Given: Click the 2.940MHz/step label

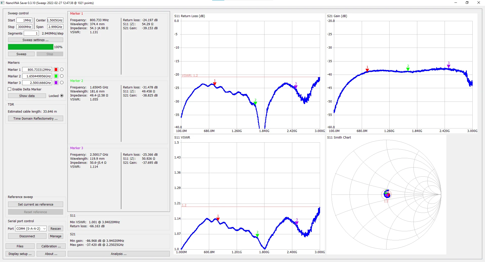Looking at the screenshot, I should tap(53, 33).
